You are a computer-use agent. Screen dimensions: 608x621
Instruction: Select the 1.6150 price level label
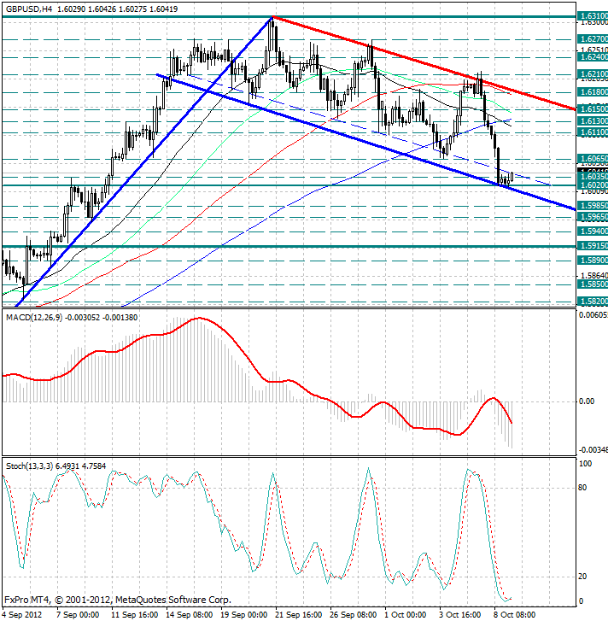pos(592,109)
